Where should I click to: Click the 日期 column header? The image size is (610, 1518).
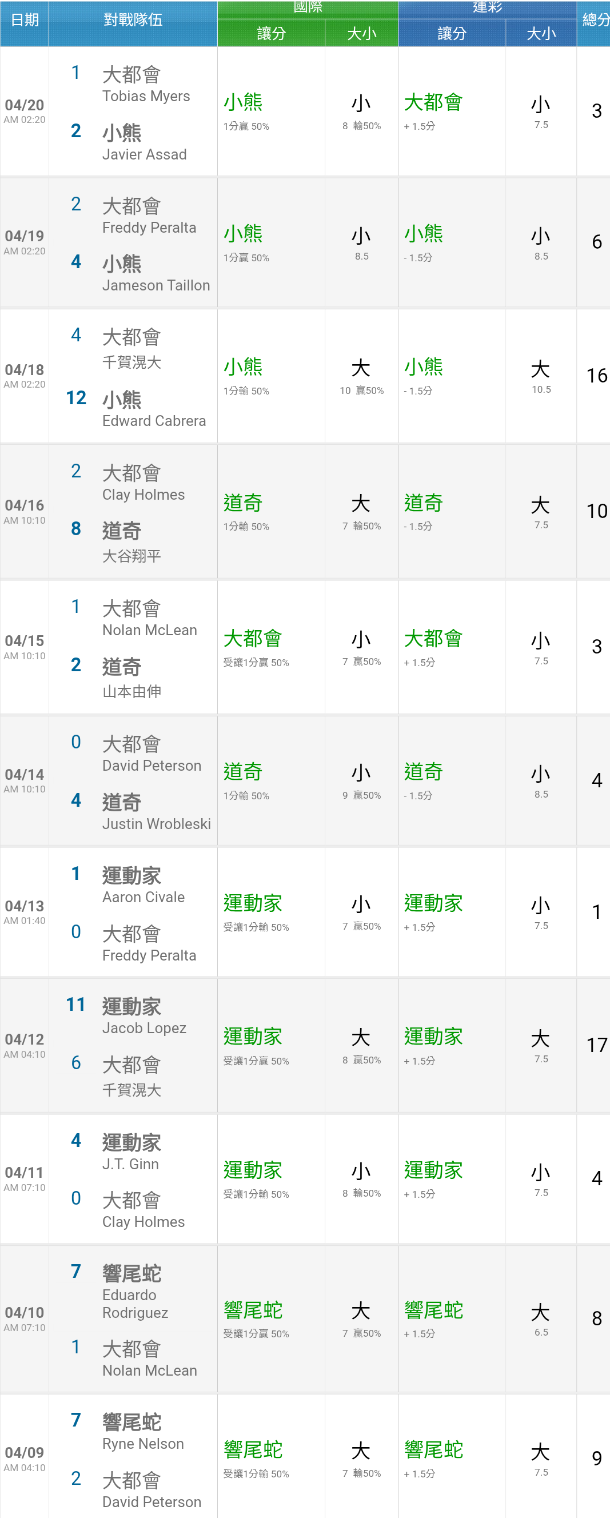(25, 20)
